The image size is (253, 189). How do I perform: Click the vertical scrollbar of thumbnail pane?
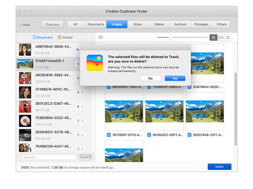pos(236,109)
